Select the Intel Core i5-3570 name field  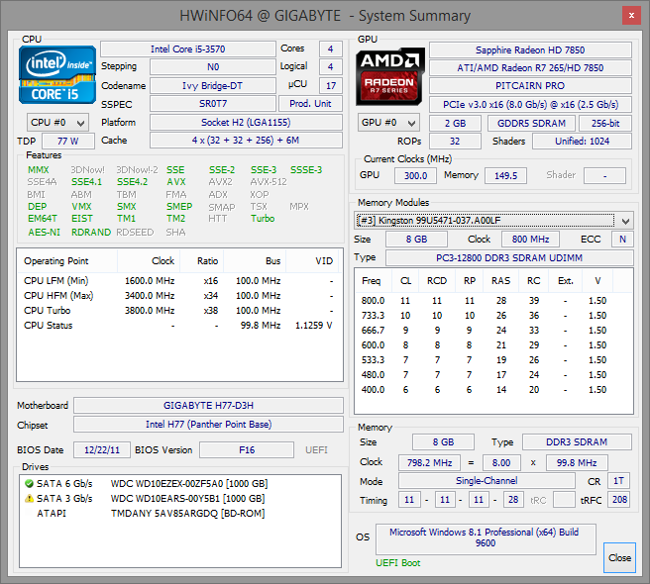(x=188, y=49)
